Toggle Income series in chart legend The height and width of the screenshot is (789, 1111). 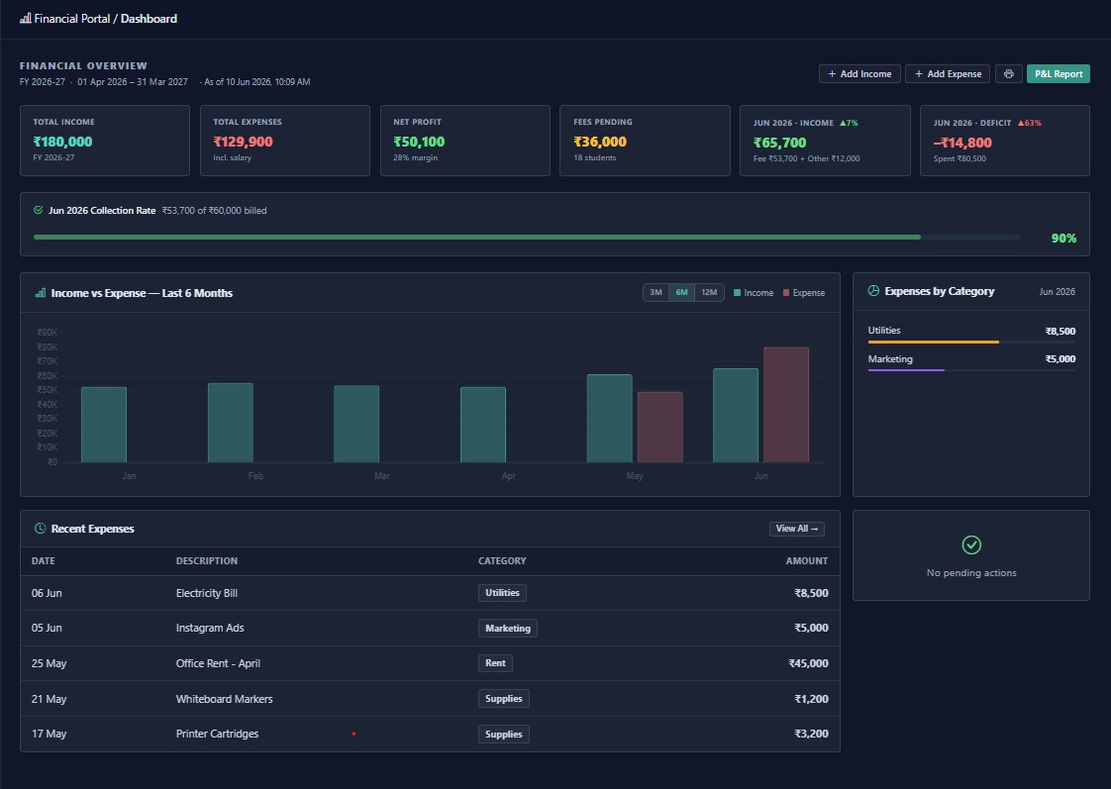tap(754, 292)
